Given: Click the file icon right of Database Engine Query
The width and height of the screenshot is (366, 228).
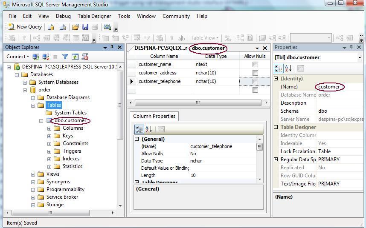Looking at the screenshot, I should click(x=63, y=27).
